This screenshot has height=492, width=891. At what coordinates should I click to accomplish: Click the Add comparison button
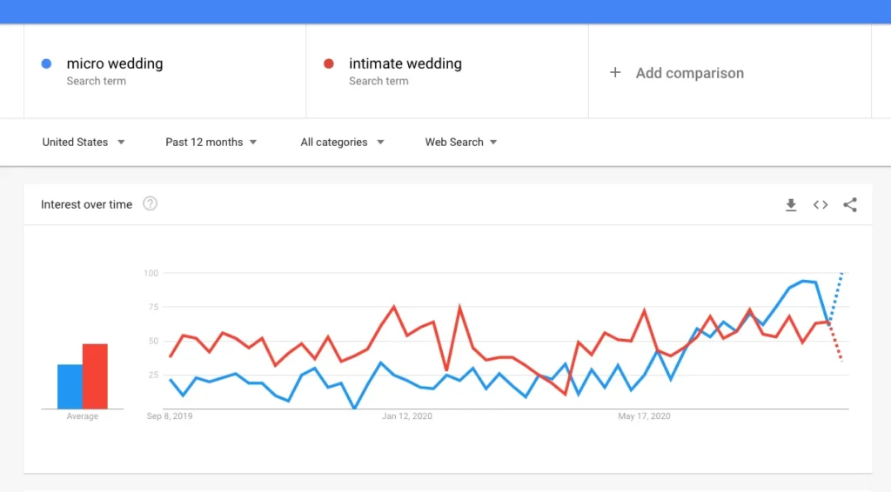point(689,73)
